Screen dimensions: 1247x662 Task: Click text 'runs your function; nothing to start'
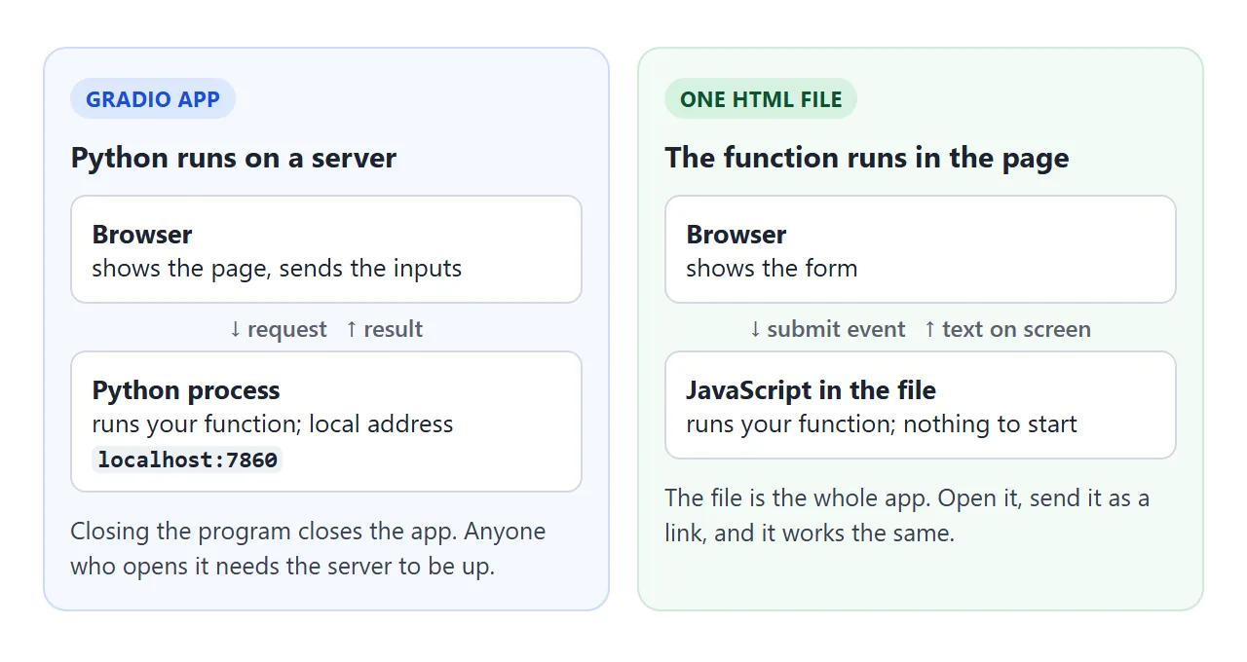coord(882,424)
